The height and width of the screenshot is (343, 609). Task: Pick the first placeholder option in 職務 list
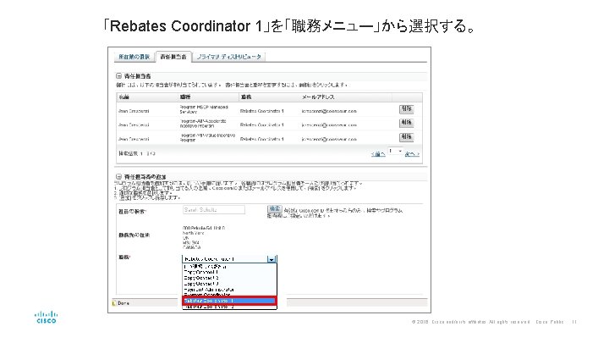[205, 267]
